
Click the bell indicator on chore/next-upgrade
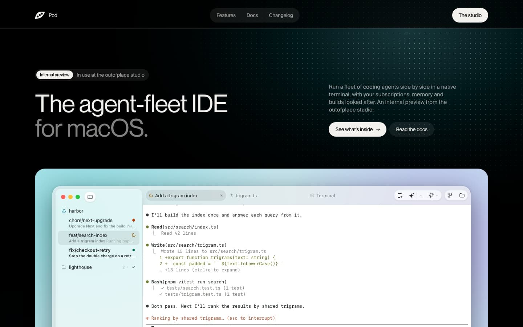tap(134, 220)
